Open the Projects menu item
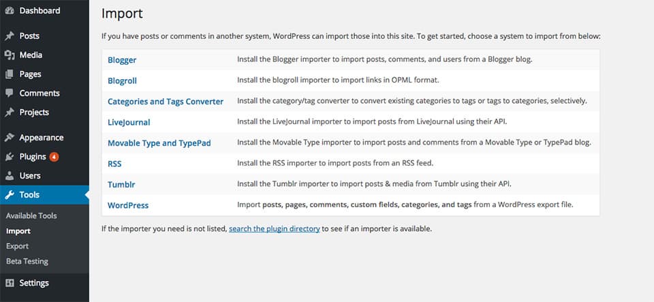This screenshot has width=654, height=302. [34, 112]
